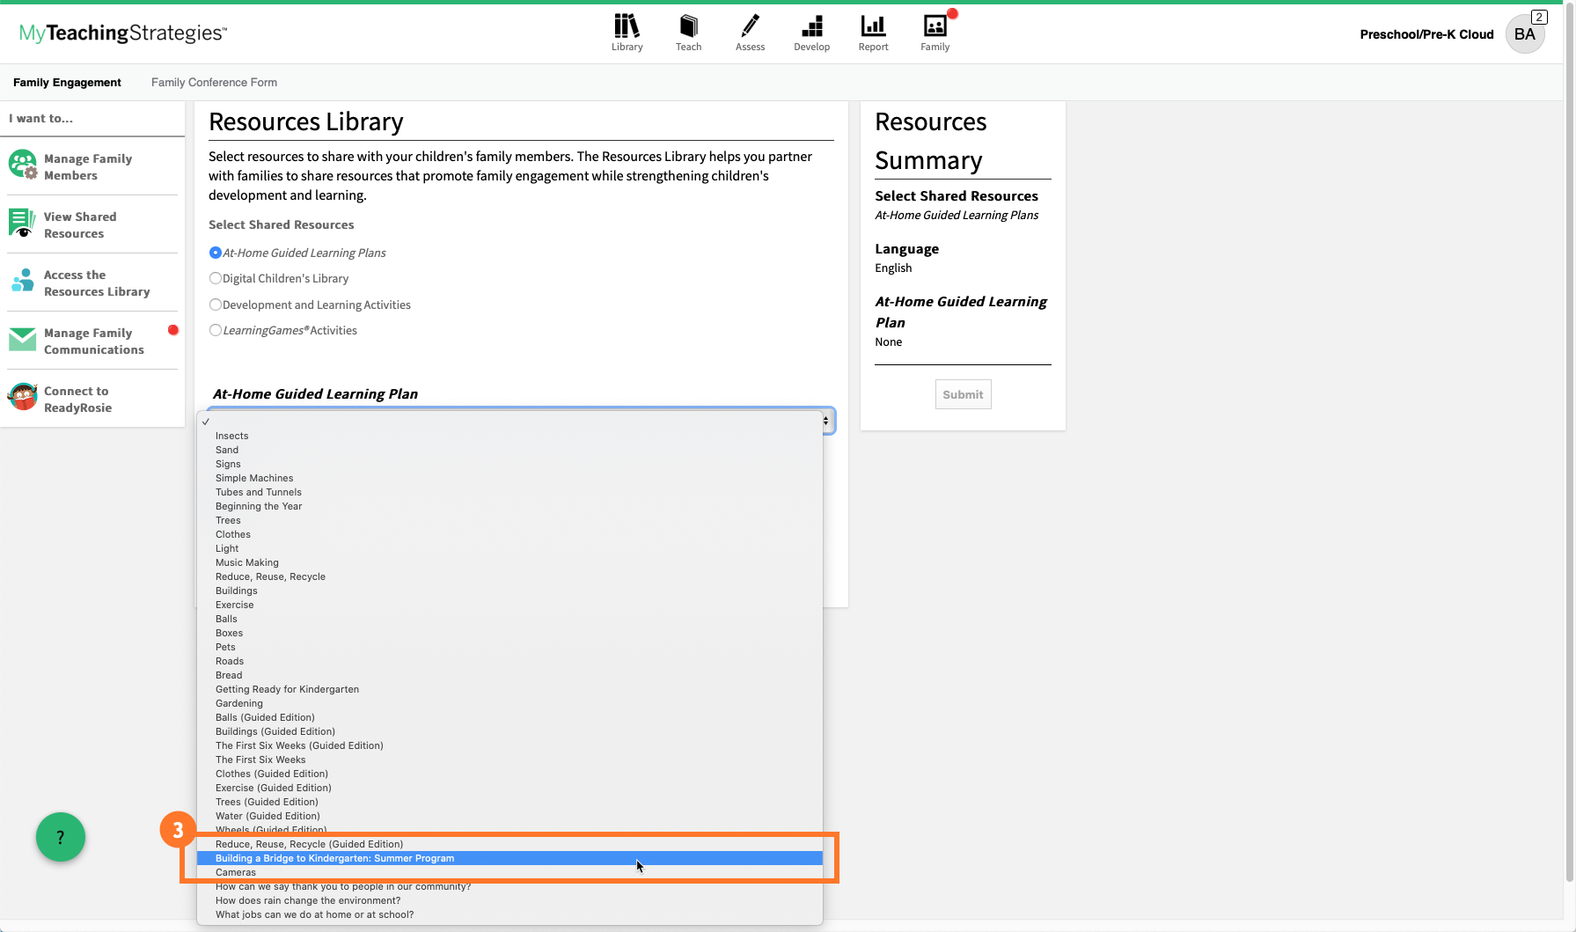Image resolution: width=1576 pixels, height=932 pixels.
Task: Select At-Home Guided Learning Plans radio button
Action: 216,253
